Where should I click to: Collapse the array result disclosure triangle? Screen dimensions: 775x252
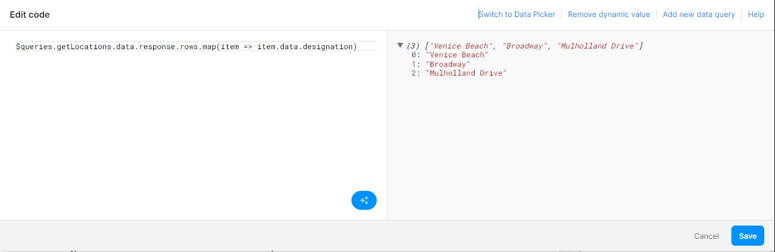[400, 45]
